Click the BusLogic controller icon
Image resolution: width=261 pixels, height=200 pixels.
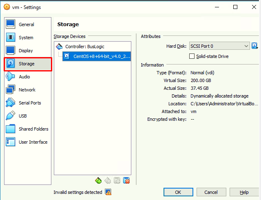(59, 47)
